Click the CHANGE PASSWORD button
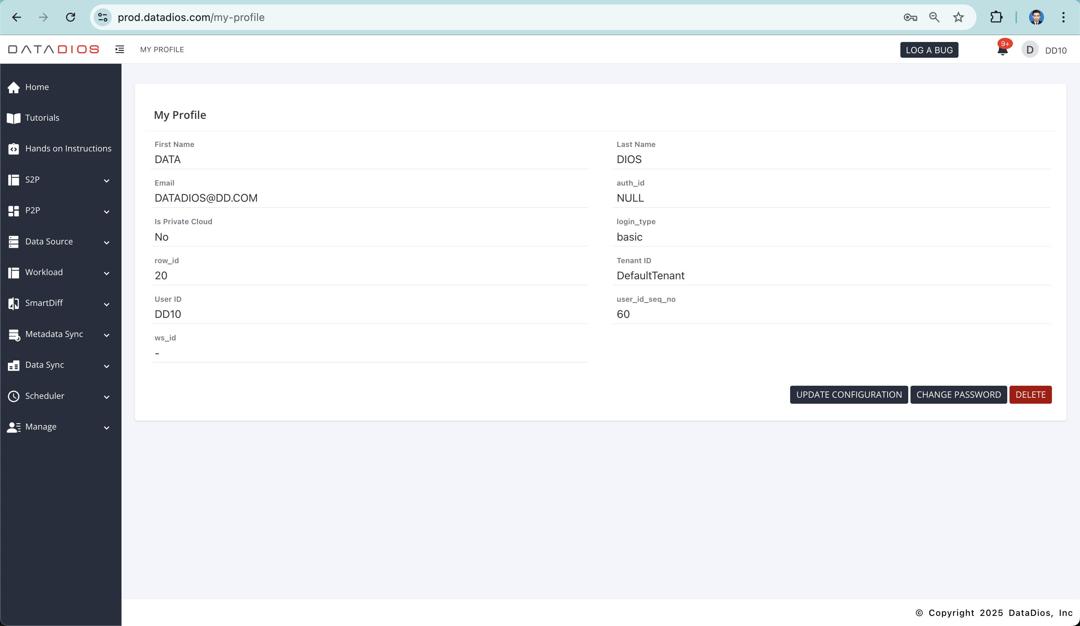Image resolution: width=1080 pixels, height=626 pixels. (x=958, y=395)
